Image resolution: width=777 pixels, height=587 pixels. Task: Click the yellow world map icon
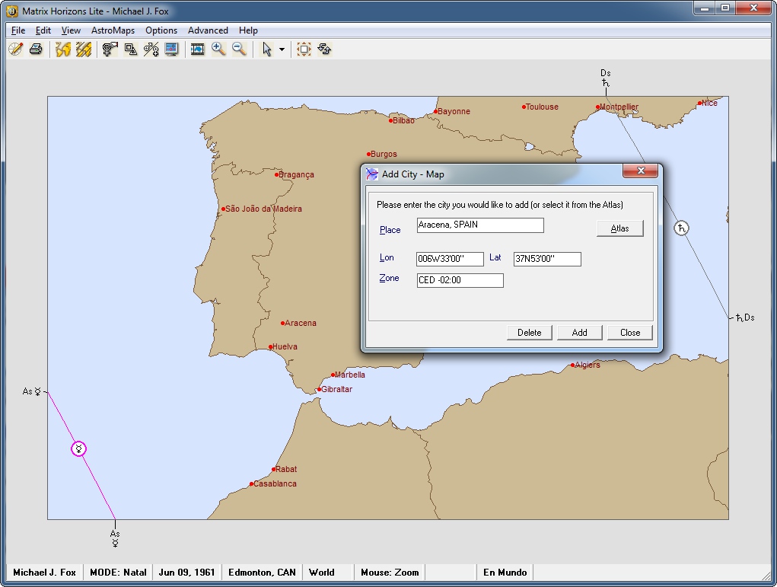(63, 49)
